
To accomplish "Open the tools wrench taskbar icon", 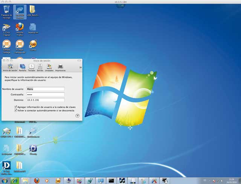I will click(154, 181).
